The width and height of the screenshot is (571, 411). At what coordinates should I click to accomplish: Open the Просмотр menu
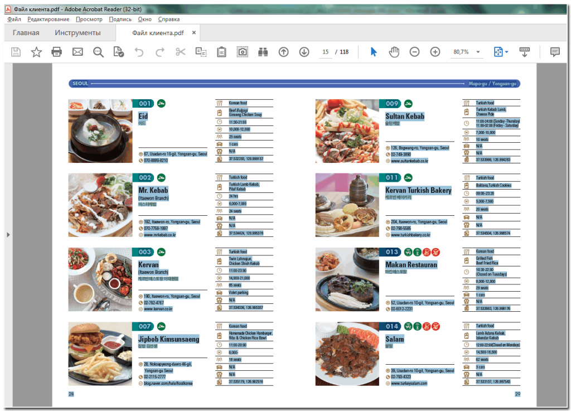(x=89, y=19)
